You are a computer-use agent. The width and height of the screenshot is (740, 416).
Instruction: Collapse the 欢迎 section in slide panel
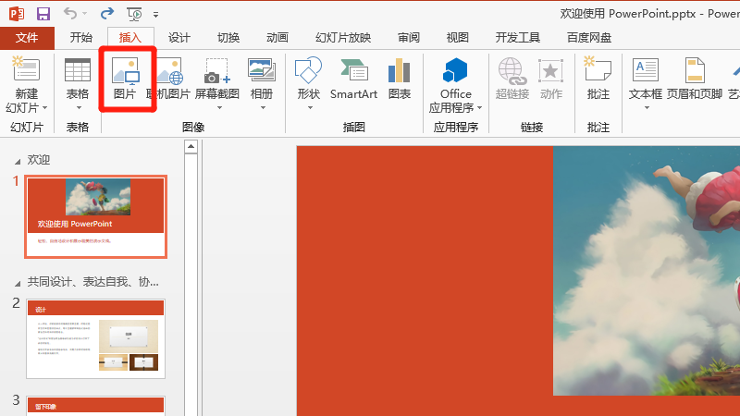16,161
